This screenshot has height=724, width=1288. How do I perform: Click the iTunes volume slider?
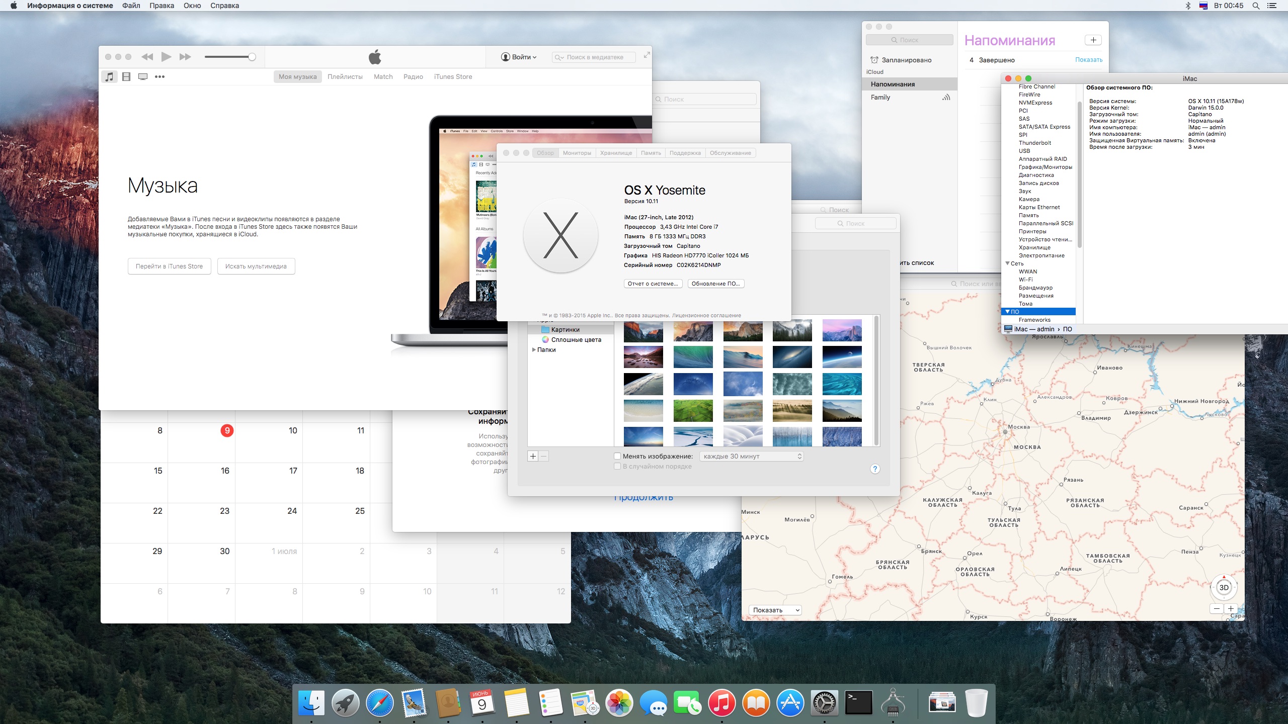(x=230, y=57)
